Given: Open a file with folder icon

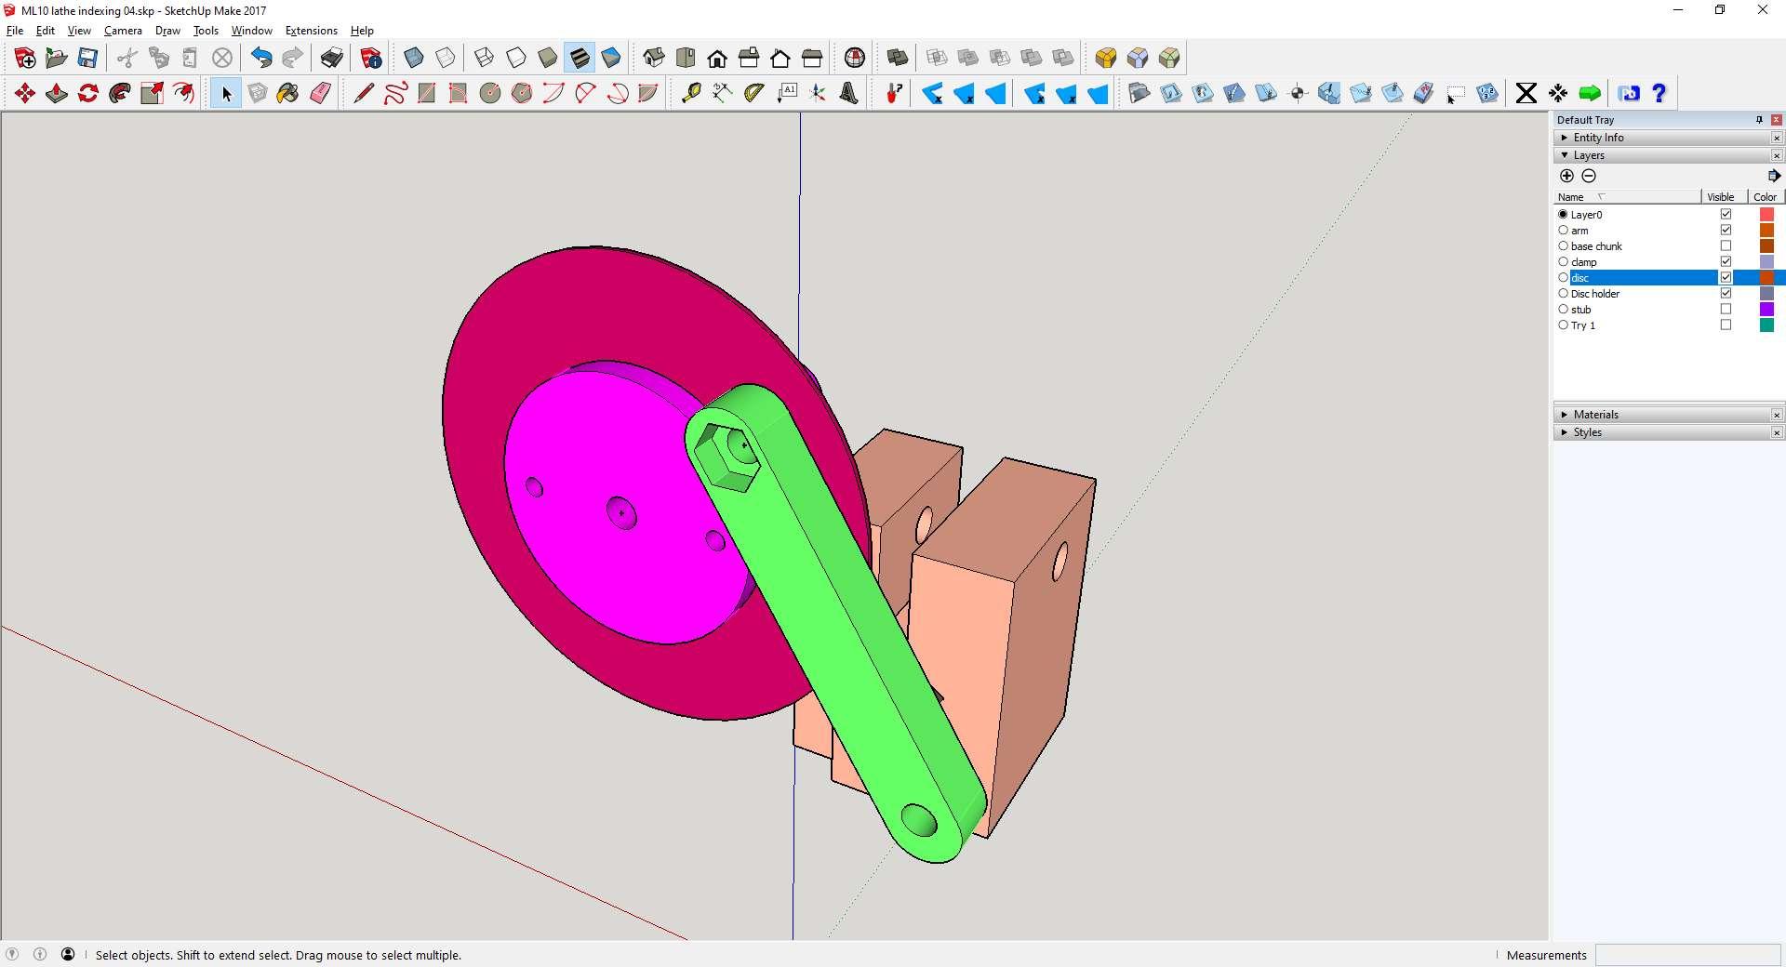Looking at the screenshot, I should coord(56,59).
